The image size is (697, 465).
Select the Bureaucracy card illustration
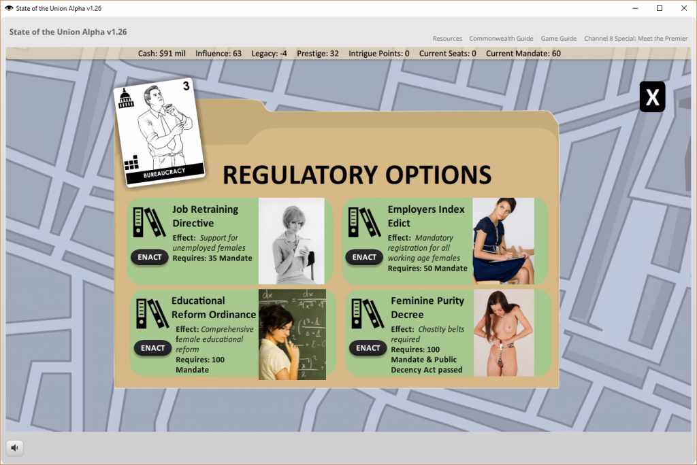[x=159, y=133]
